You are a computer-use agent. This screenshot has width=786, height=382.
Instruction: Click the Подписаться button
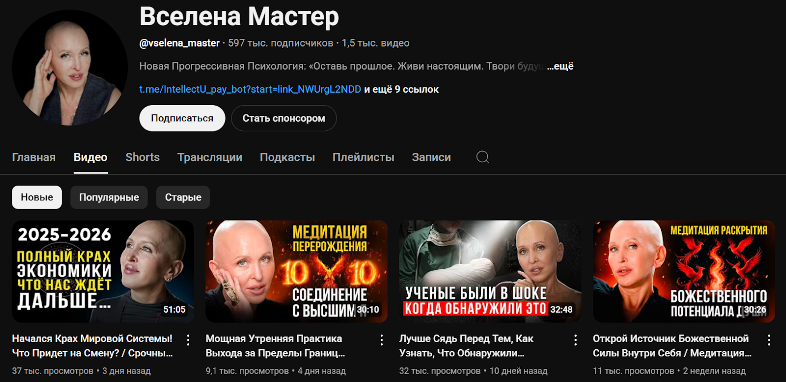(182, 118)
